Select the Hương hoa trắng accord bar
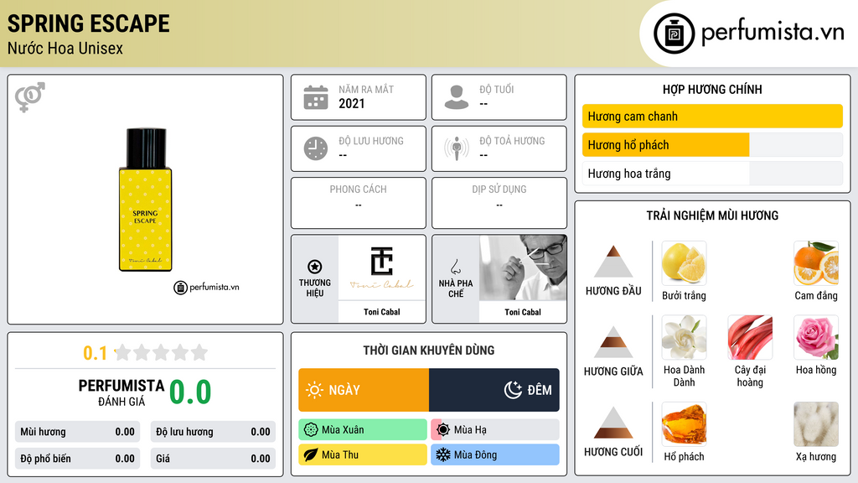The height and width of the screenshot is (483, 858). (712, 174)
